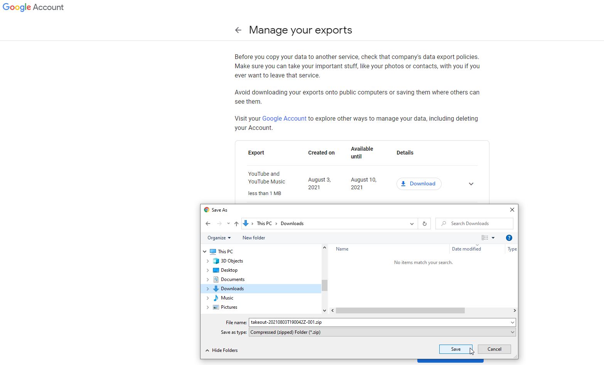Click the Forward arrow in Save As dialog
Viewport: 604px width, 365px height.
pyautogui.click(x=219, y=224)
